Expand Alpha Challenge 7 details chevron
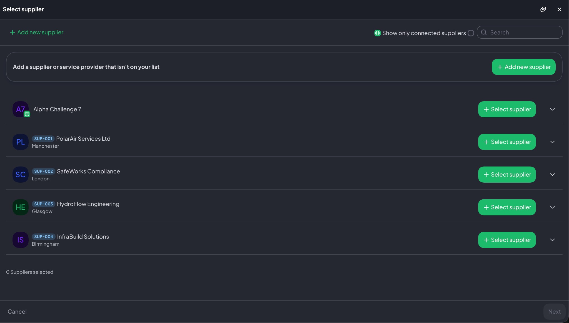Screen dimensions: 569x323 click(552, 109)
